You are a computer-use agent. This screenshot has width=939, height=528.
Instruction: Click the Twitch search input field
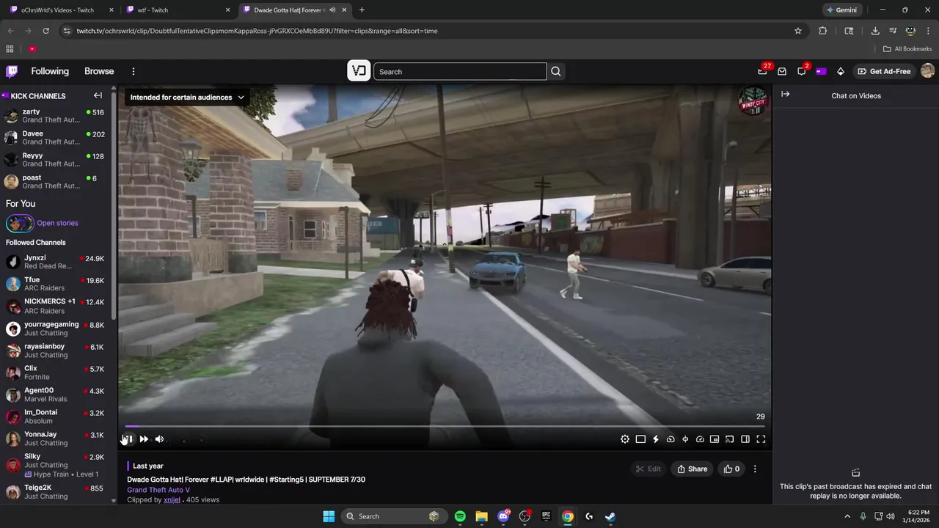point(460,71)
